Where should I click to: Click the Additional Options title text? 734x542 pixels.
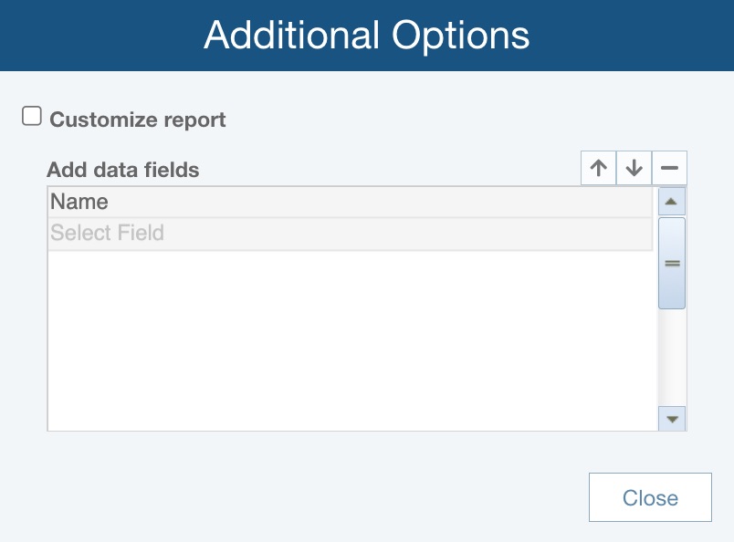[367, 36]
